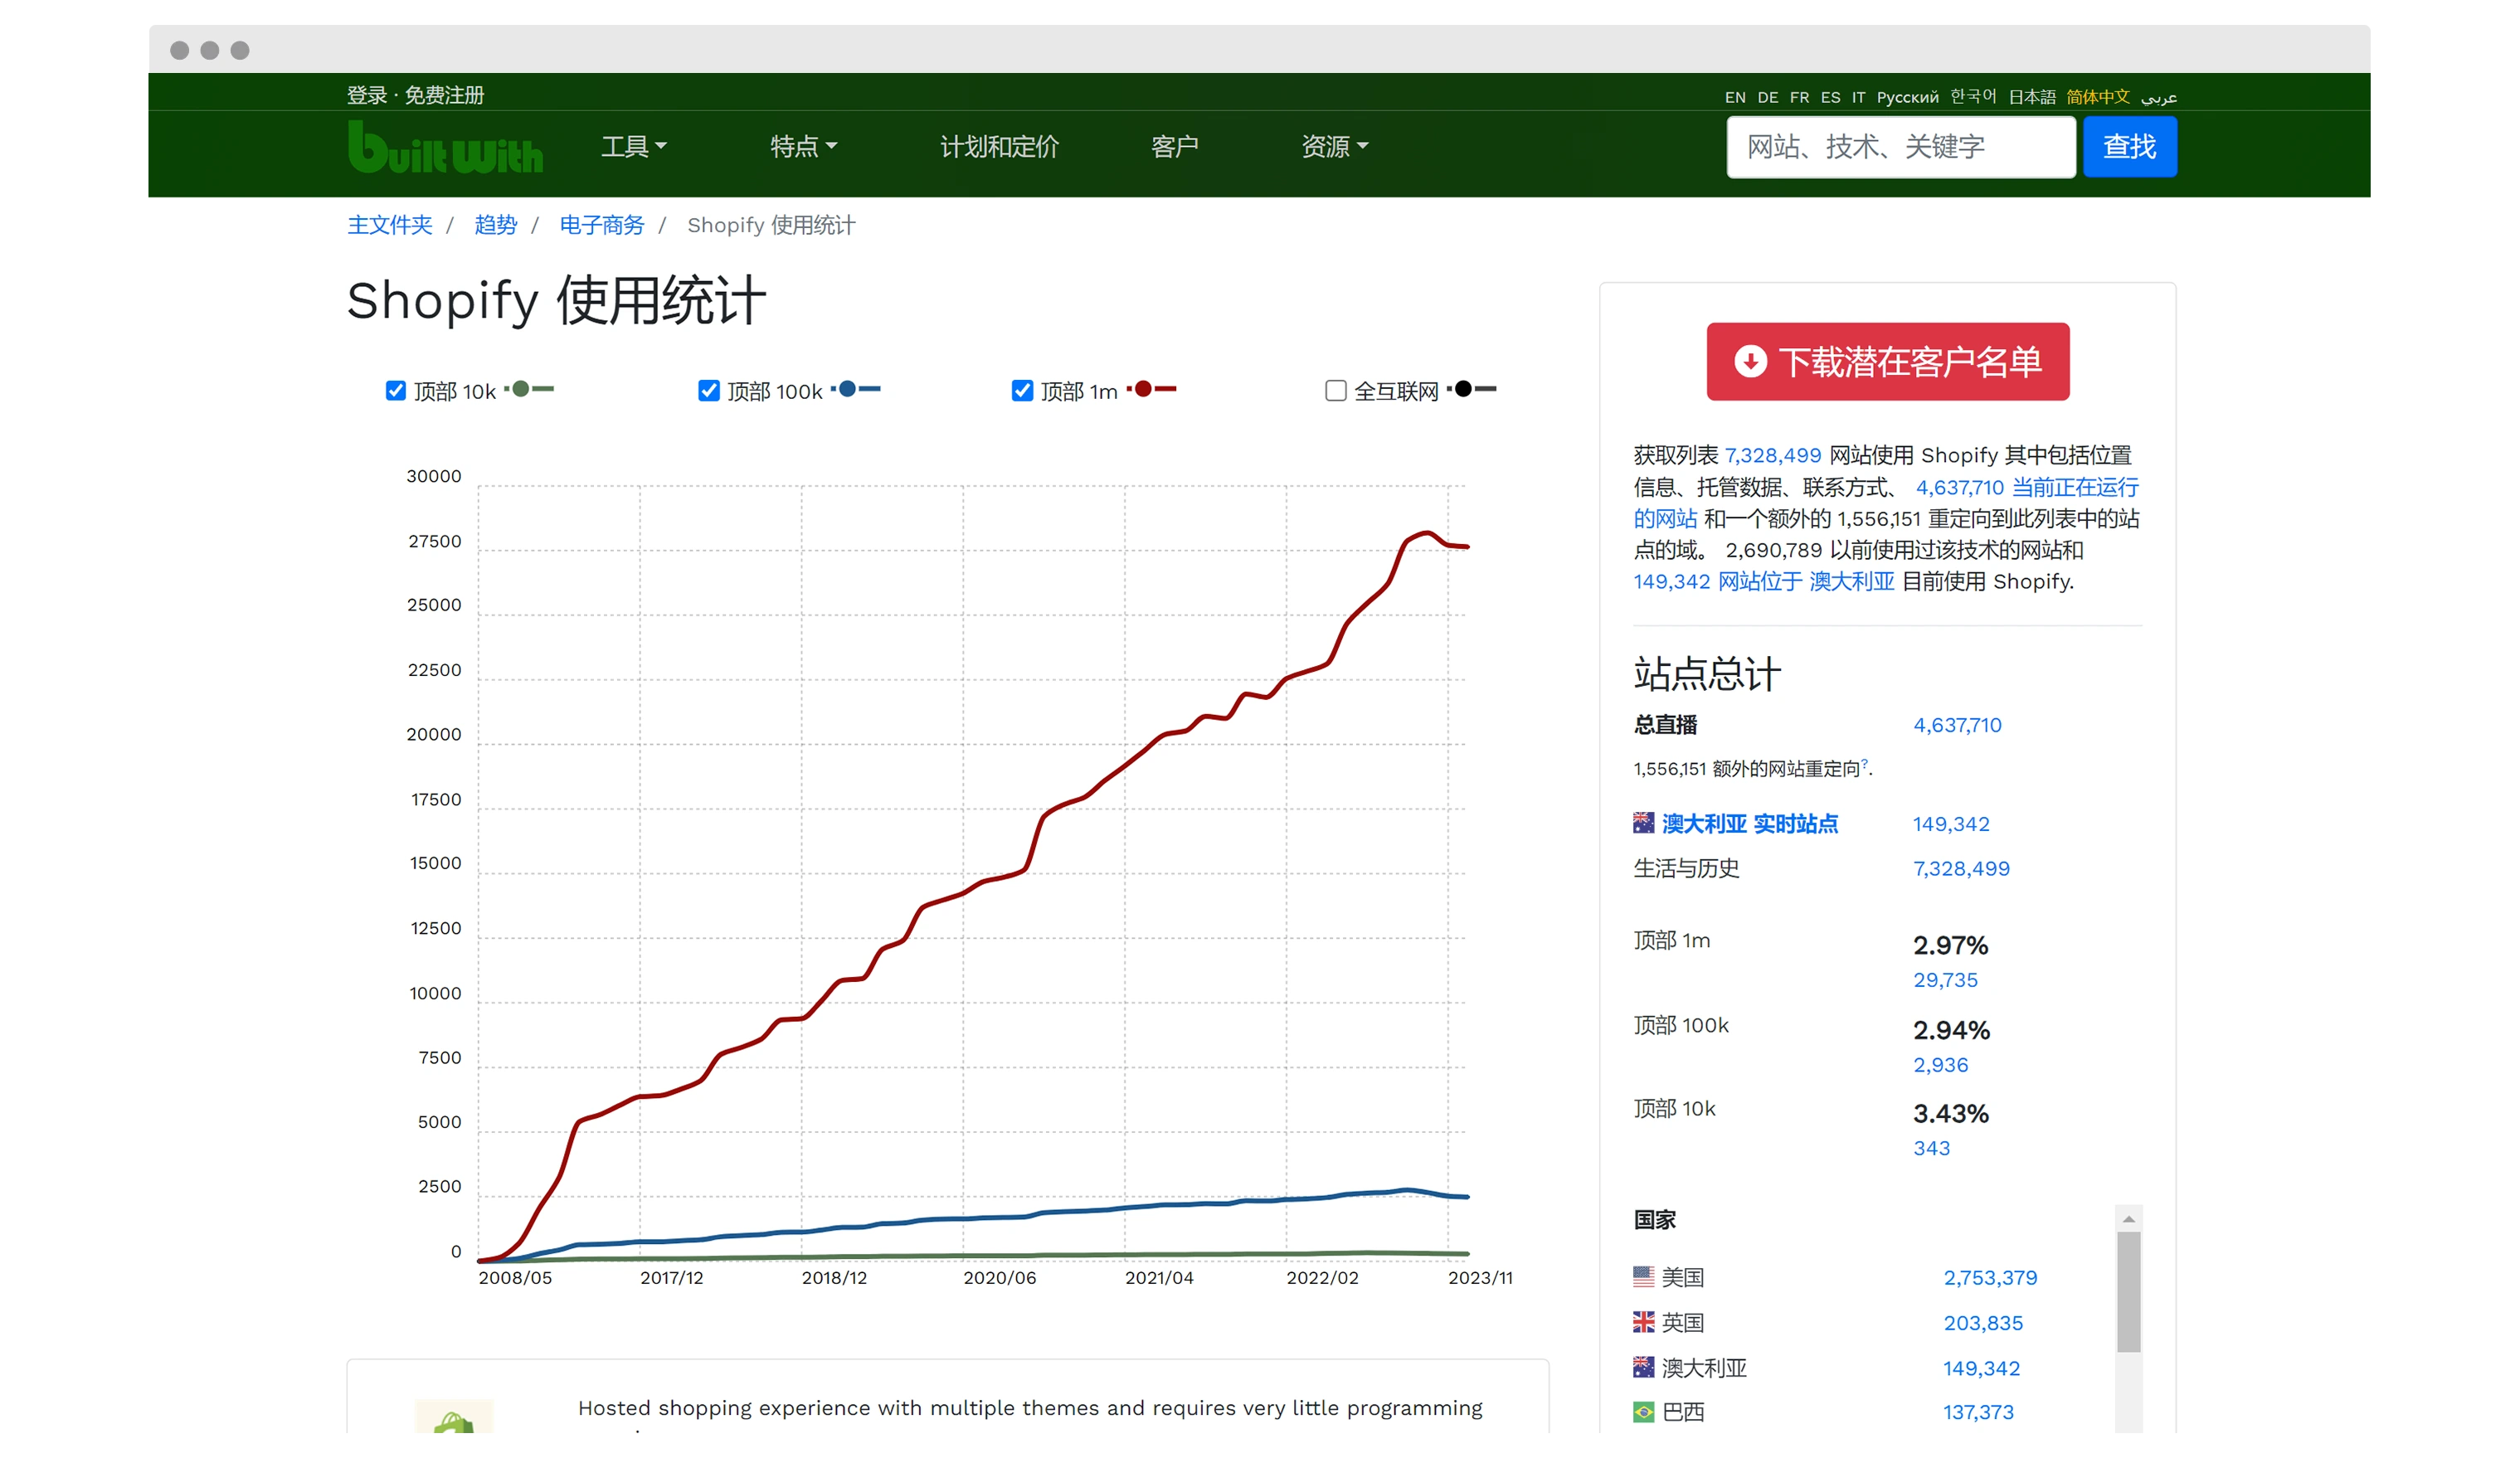The image size is (2520, 1458).
Task: Focus the 网站、技术、关键字 search field
Action: click(x=1900, y=147)
